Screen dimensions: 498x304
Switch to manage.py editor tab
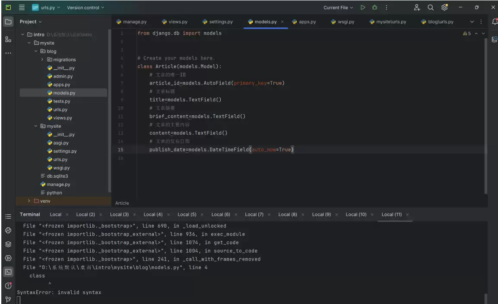coord(131,22)
